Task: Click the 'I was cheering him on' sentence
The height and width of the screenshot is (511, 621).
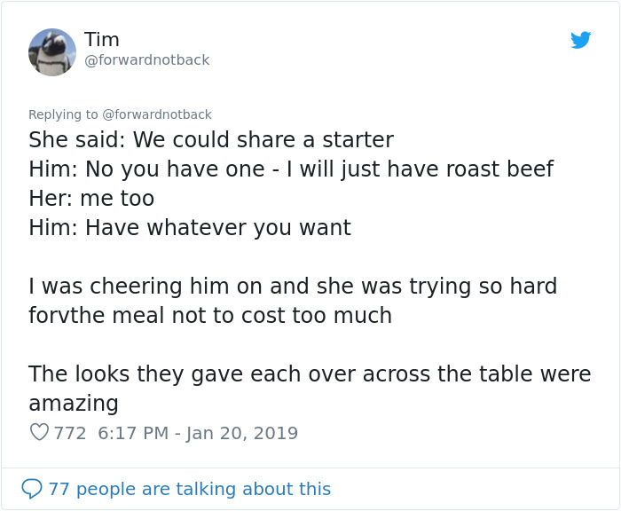Action: tap(292, 286)
